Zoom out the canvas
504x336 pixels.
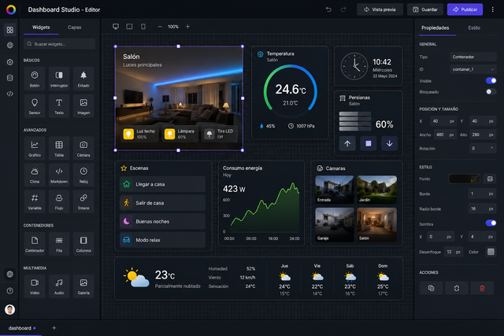click(x=160, y=26)
